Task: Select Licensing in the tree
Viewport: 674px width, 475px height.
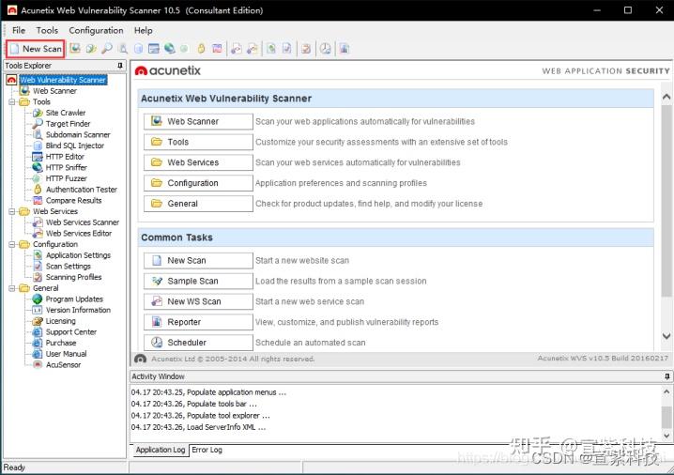Action: click(61, 321)
